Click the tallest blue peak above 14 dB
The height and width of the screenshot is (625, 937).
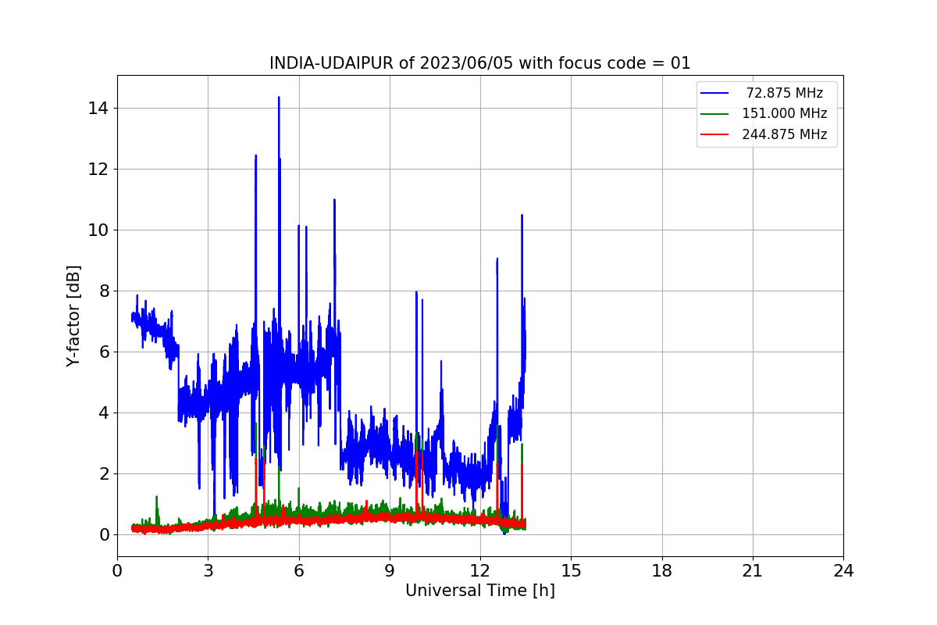[x=279, y=98]
